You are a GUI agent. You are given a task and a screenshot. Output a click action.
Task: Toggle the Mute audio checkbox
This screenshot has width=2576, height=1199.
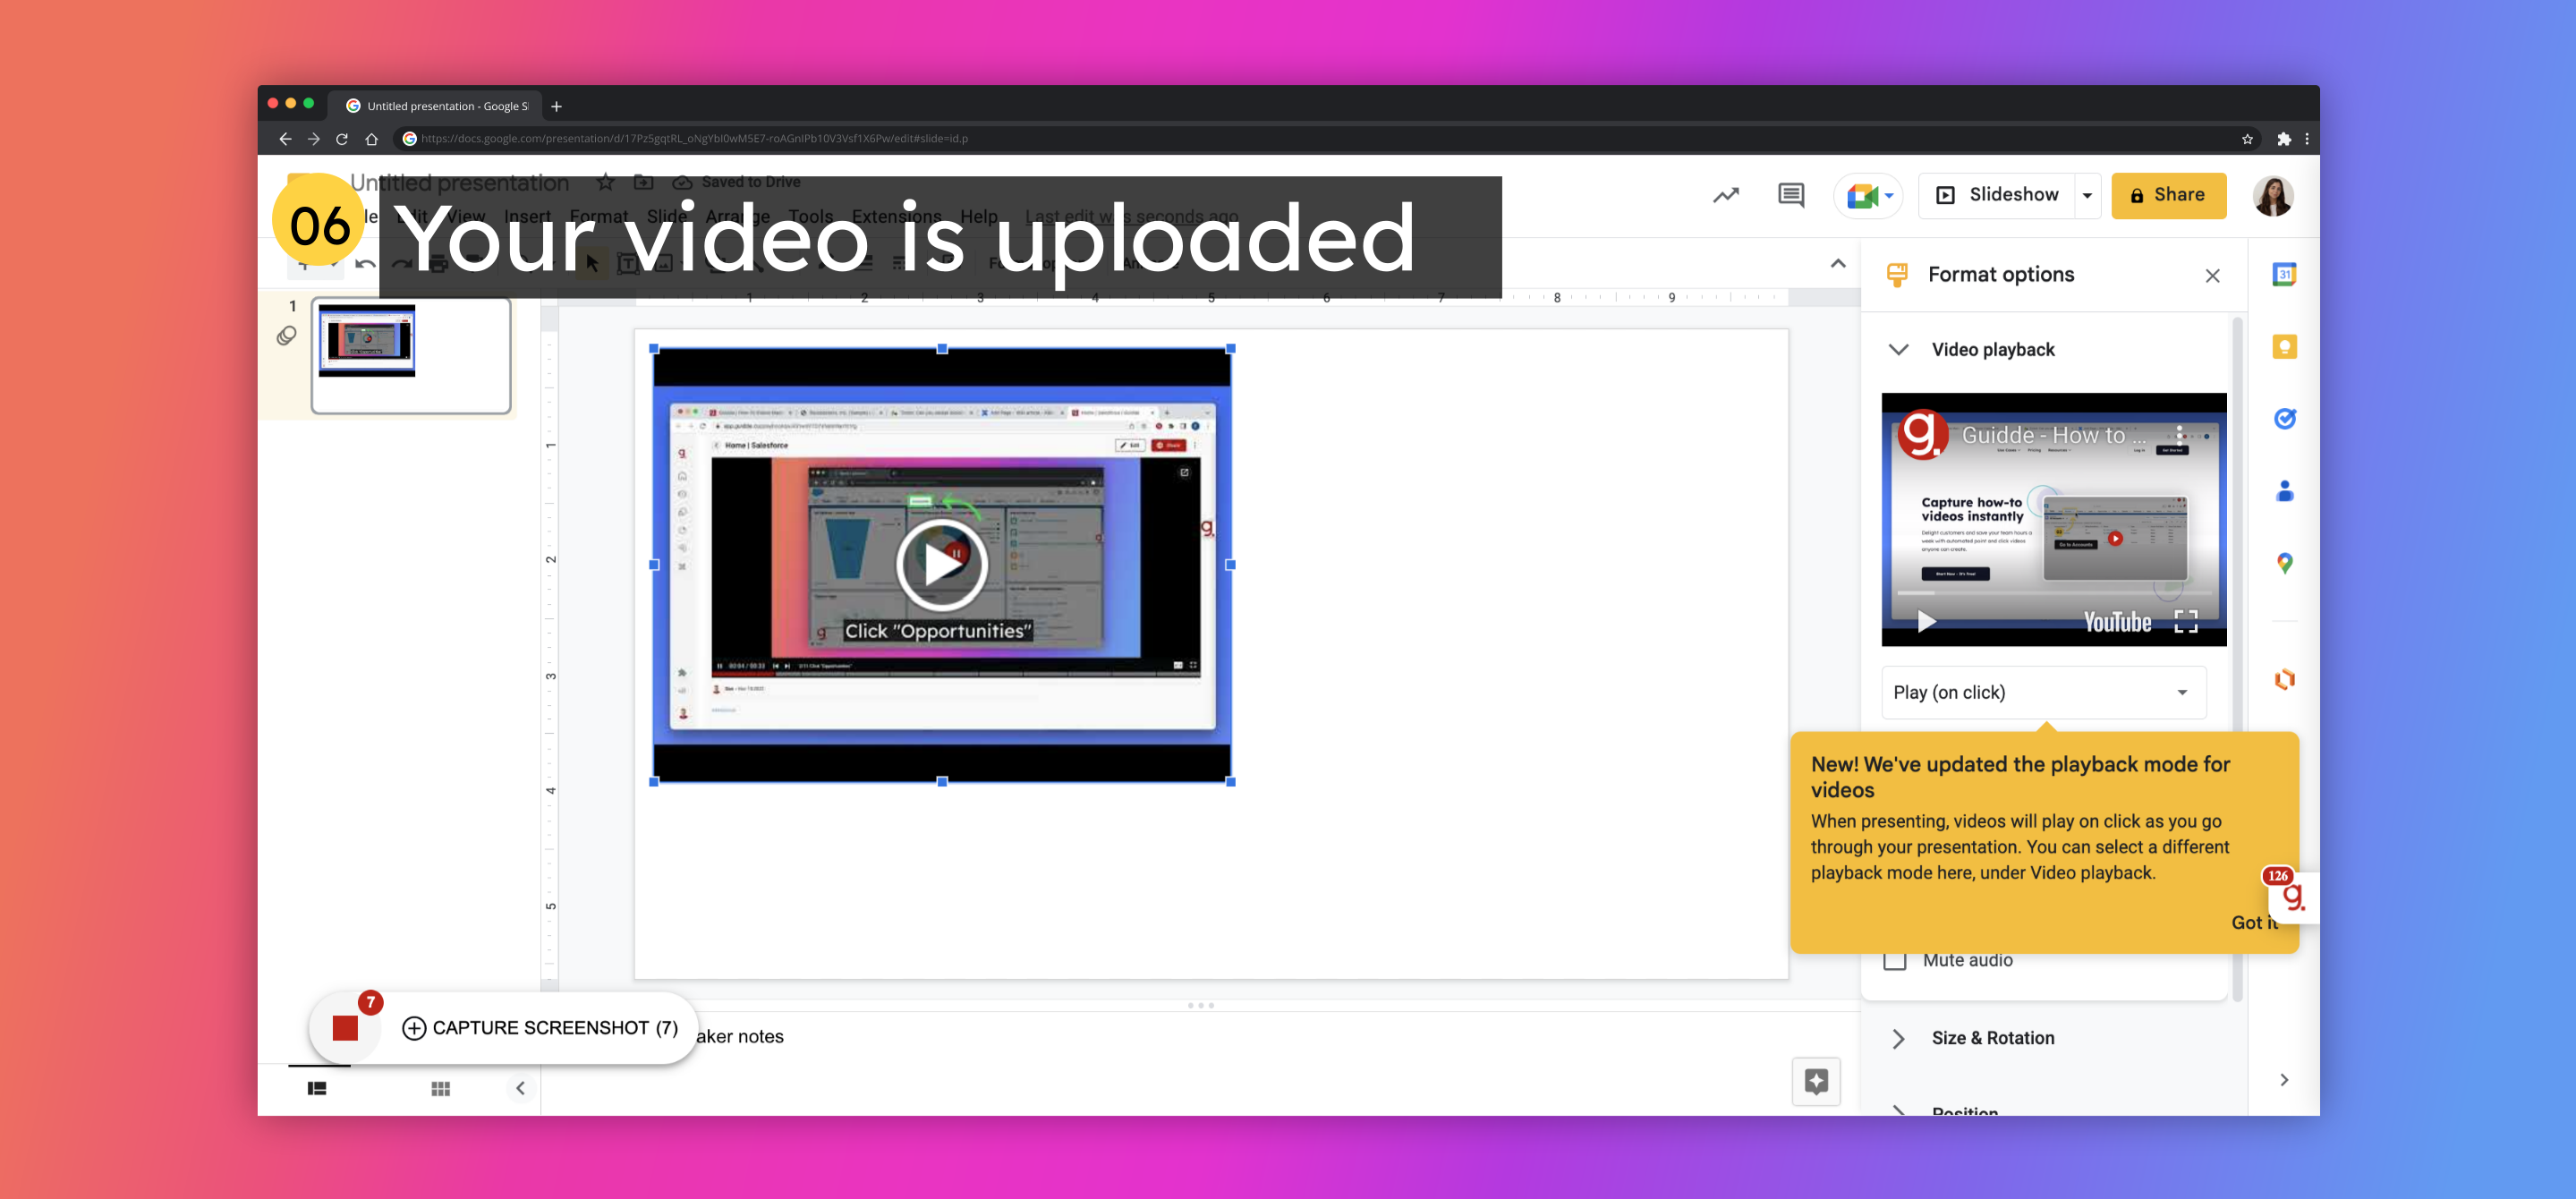[x=1894, y=960]
